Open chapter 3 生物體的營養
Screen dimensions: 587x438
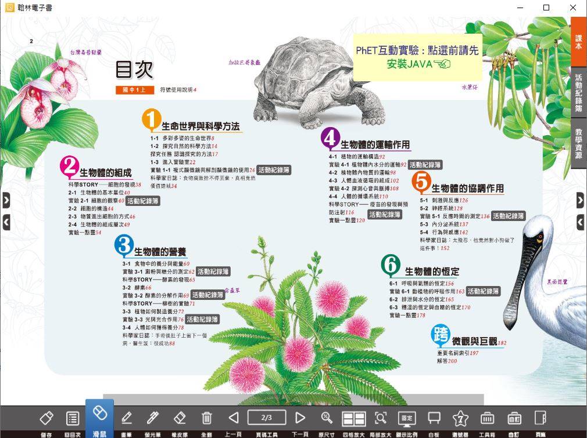[x=160, y=252]
